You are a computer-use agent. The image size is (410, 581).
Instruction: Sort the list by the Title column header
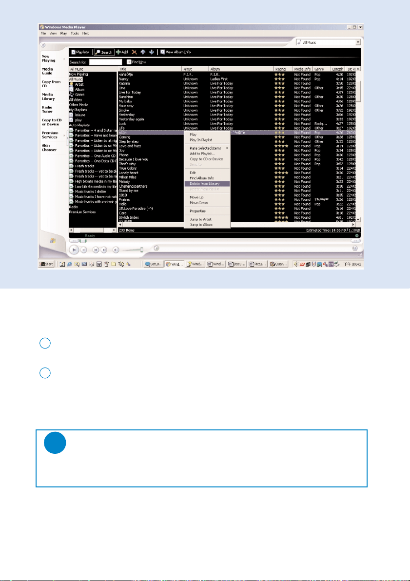pos(150,69)
